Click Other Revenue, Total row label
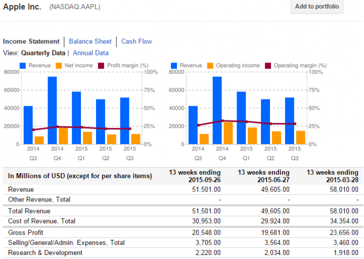Viewport: 364px width, 259px height. [39, 199]
